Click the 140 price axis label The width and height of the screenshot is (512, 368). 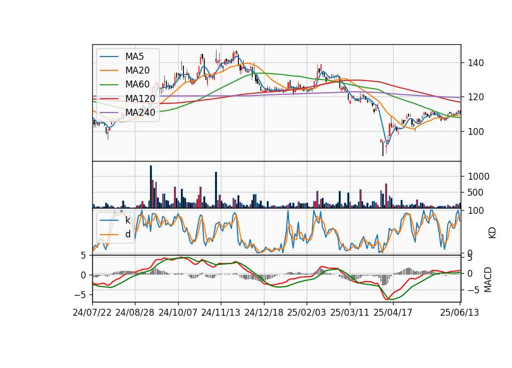coord(476,63)
